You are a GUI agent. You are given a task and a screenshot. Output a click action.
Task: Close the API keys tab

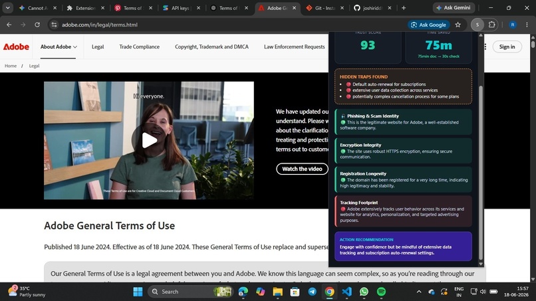198,8
